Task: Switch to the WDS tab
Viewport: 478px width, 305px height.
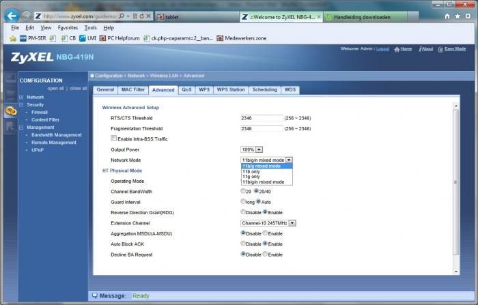Action: (290, 90)
